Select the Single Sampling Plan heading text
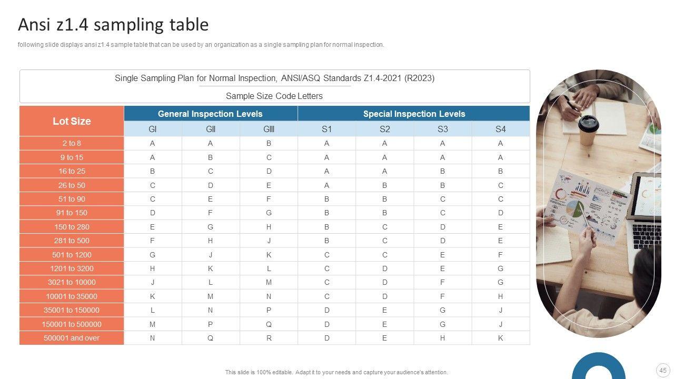 pyautogui.click(x=274, y=78)
